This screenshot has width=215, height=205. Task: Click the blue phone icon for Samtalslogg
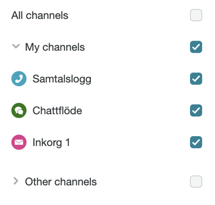(x=19, y=79)
